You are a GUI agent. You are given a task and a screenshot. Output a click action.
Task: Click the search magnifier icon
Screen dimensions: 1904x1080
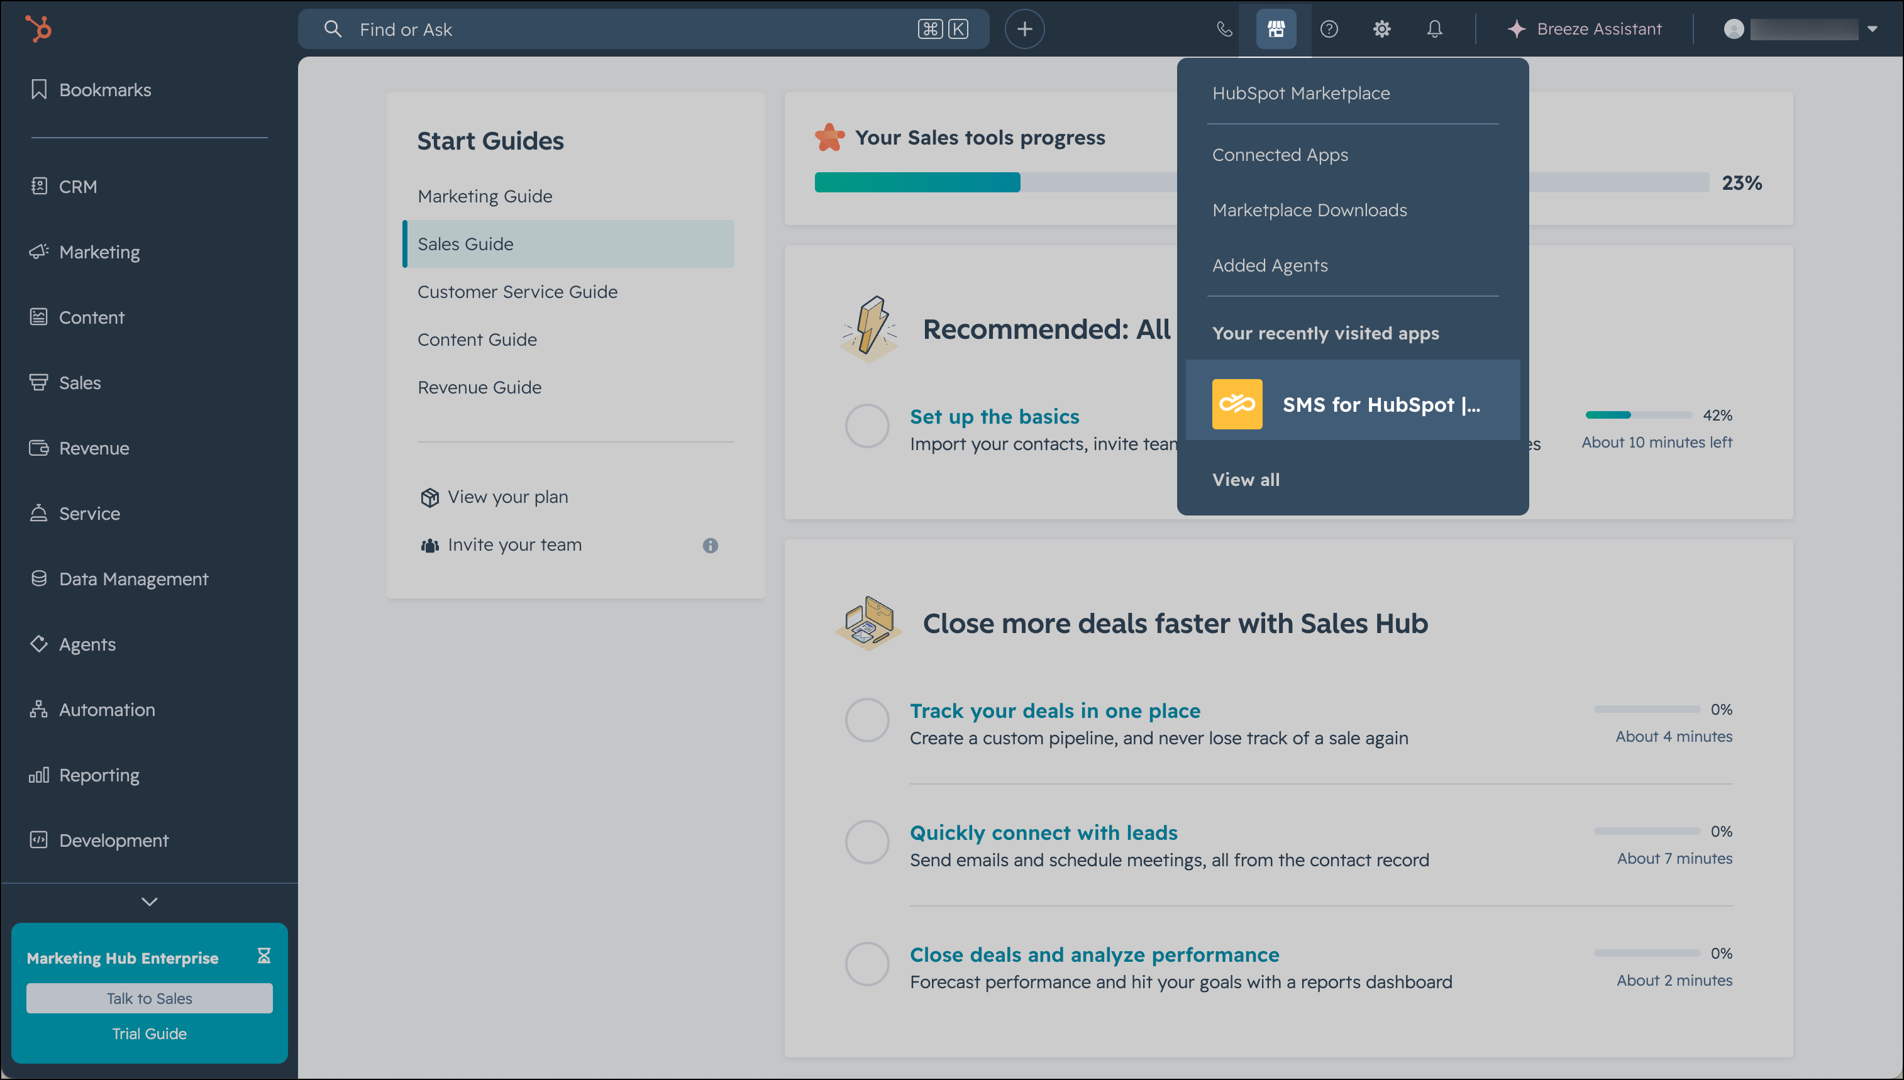click(333, 29)
